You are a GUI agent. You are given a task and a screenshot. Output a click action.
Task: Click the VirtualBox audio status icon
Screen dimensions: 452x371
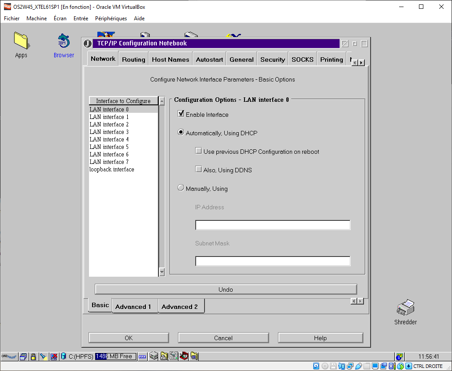(342, 366)
